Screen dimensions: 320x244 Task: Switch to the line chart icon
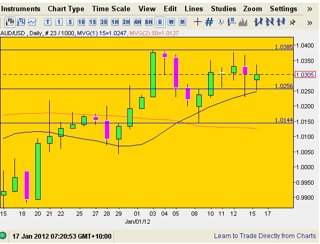pyautogui.click(x=32, y=22)
